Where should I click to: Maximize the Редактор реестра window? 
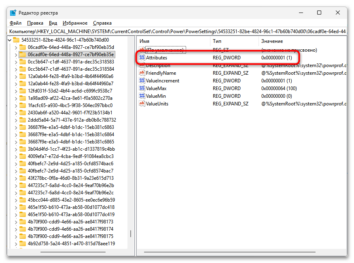319,13
